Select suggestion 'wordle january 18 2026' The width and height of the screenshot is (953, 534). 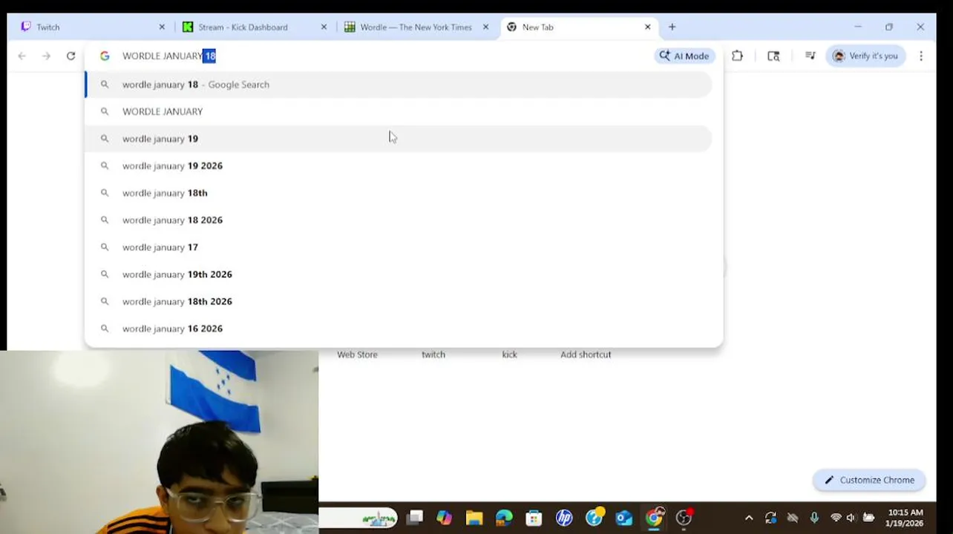point(399,220)
